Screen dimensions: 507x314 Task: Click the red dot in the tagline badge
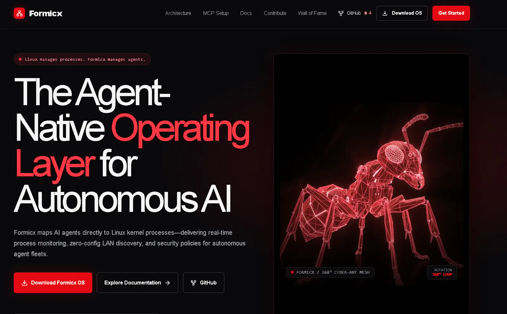[20, 59]
